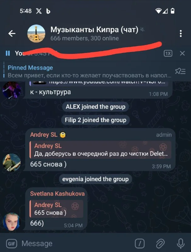Open the three-dot chat options menu
This screenshot has width=191, height=252.
click(x=181, y=33)
